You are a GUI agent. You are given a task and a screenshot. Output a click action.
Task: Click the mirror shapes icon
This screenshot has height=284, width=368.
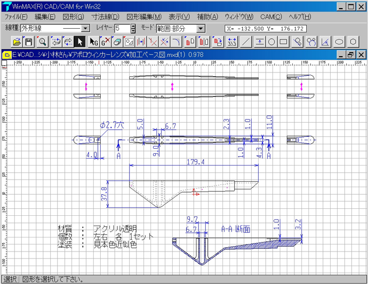point(204,42)
